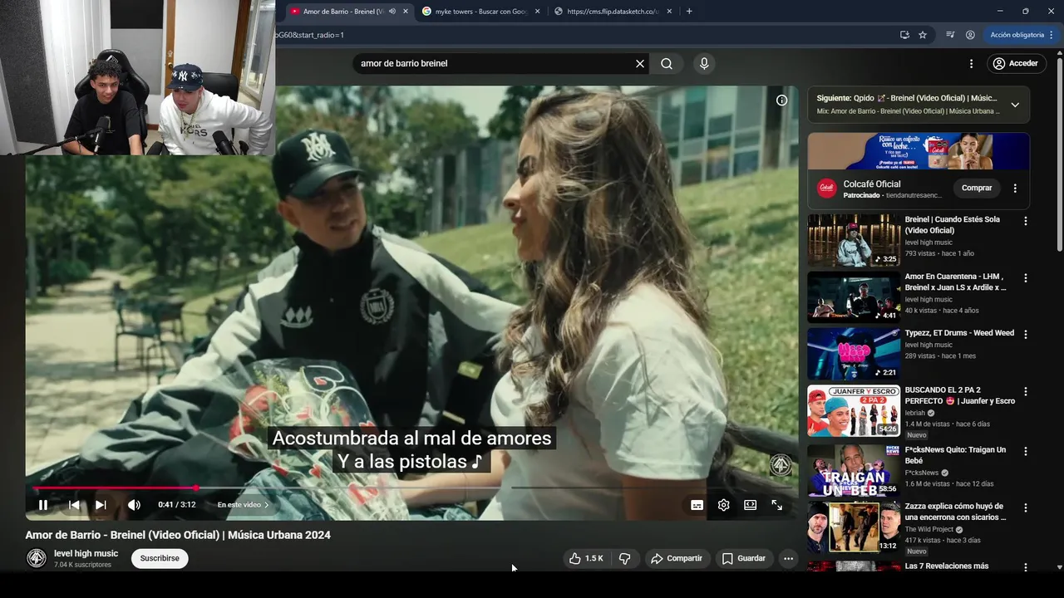Open menu for Zazza explica video
The image size is (1064, 598).
(x=1026, y=507)
